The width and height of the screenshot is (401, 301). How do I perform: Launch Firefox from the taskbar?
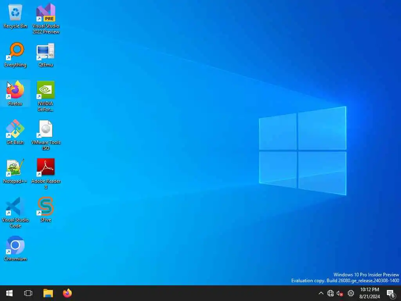[67, 293]
